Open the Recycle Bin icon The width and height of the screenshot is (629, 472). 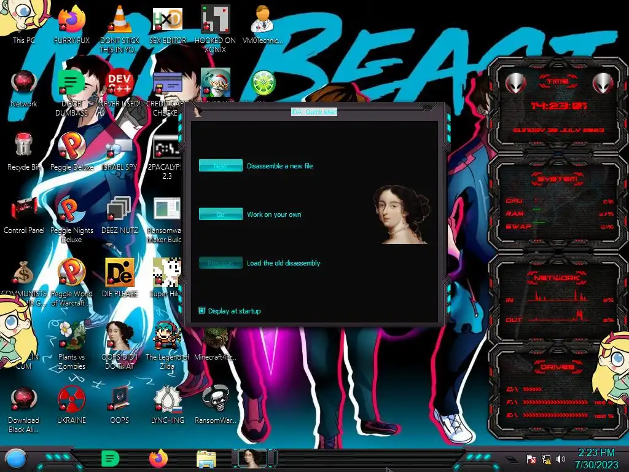click(24, 151)
